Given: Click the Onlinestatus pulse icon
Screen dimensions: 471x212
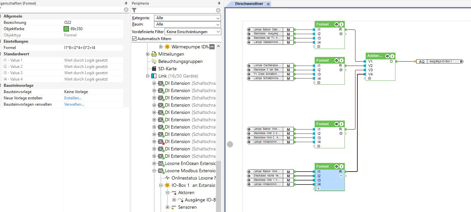Looking at the screenshot, I should tap(167, 178).
